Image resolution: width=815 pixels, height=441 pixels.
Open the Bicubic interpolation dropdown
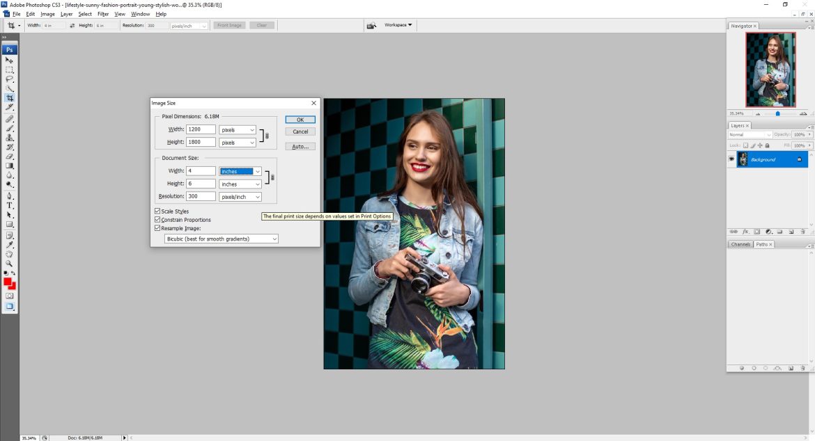[x=221, y=239]
